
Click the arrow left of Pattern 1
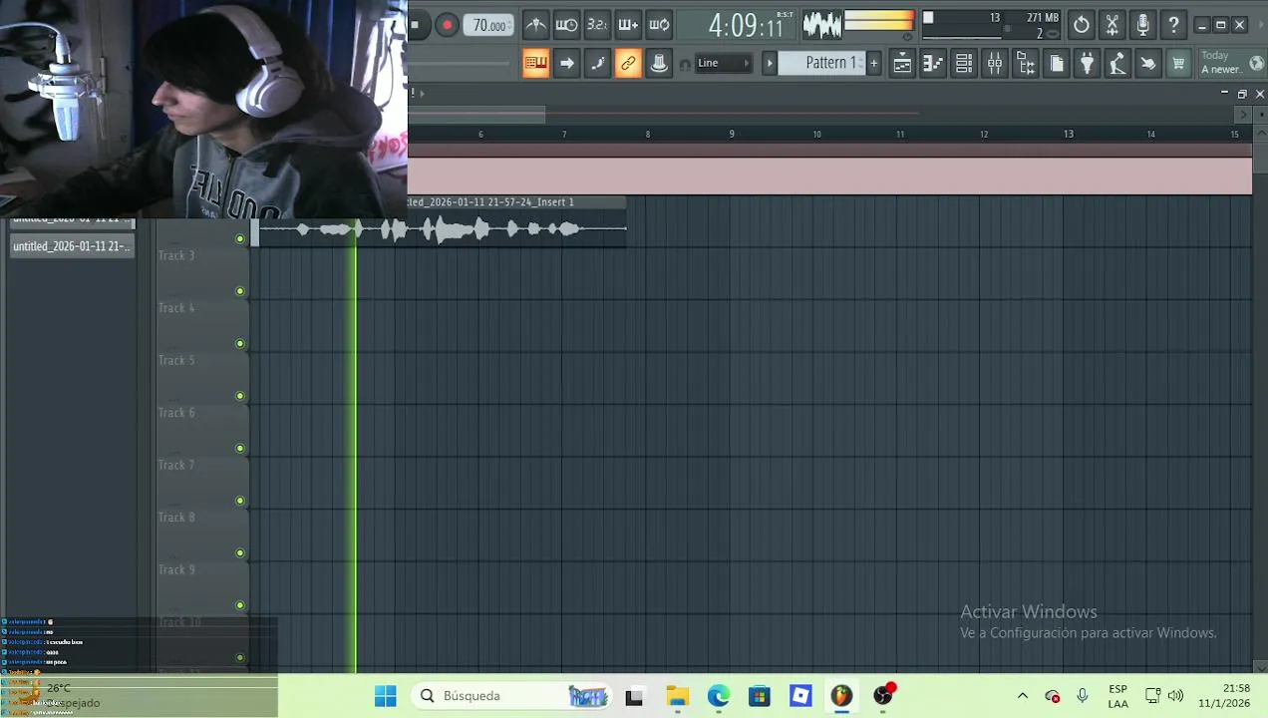pos(769,63)
